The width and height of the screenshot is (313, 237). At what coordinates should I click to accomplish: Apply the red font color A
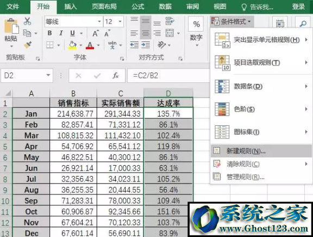[x=90, y=45]
